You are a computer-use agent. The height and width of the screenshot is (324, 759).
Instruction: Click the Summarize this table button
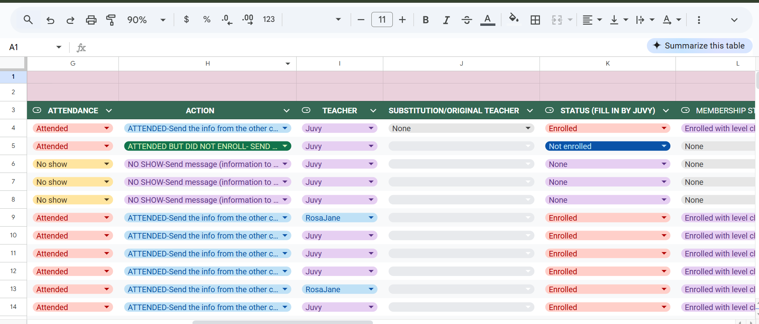[699, 46]
